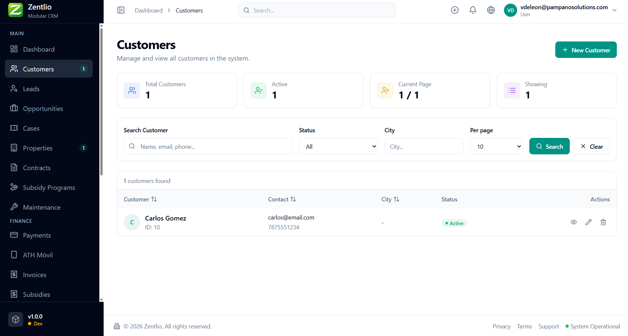Collapse the sidebar using the panel icon
Viewport: 628px width, 336px height.
(x=121, y=10)
